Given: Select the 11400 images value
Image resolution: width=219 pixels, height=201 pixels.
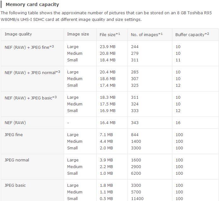Looking at the screenshot, I should click(137, 198).
